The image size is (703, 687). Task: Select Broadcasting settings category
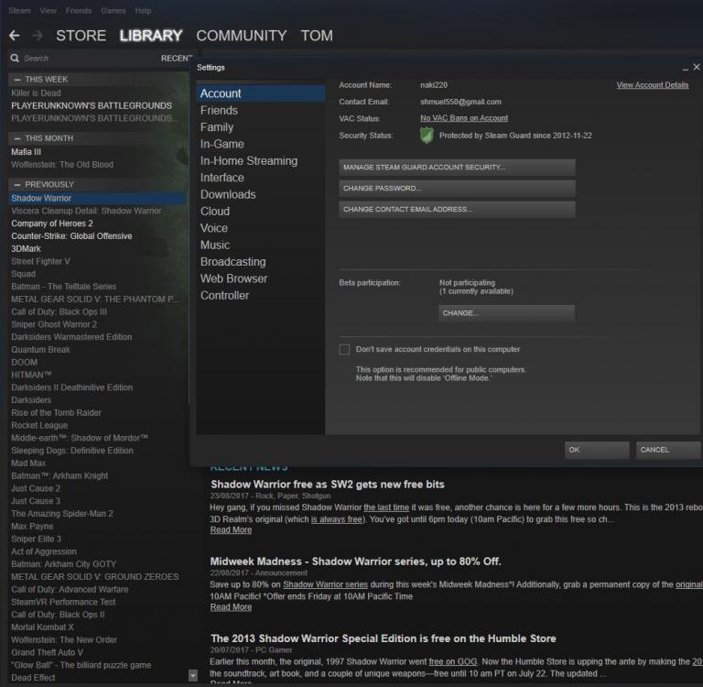click(x=261, y=262)
